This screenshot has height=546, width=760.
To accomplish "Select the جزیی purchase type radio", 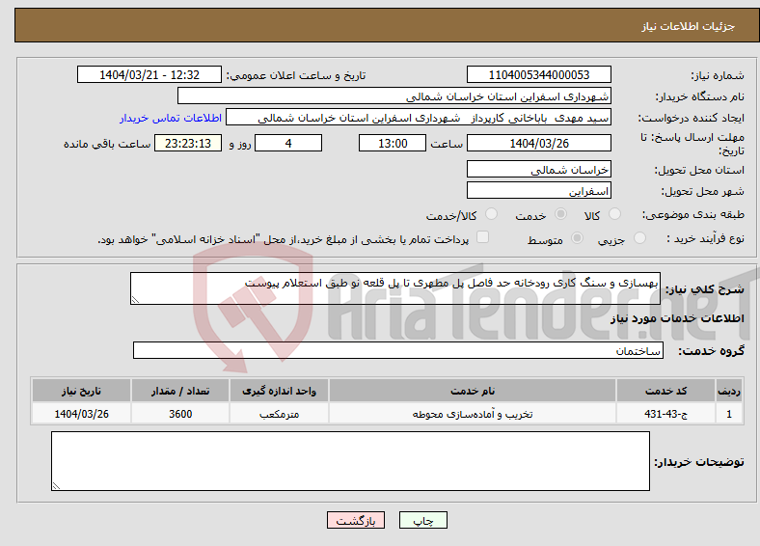I will tap(639, 237).
